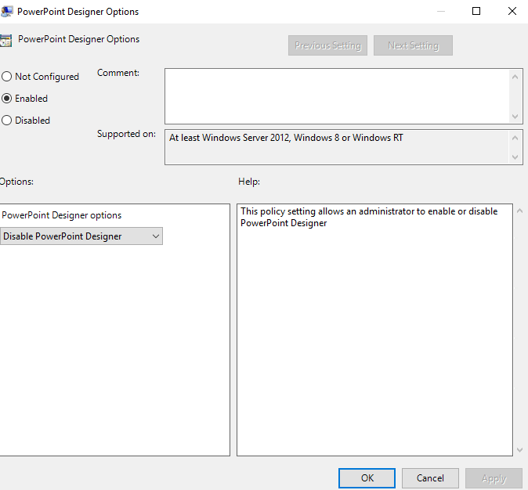Screen dimensions: 528x490
Task: Click the Cancel button
Action: (x=430, y=478)
